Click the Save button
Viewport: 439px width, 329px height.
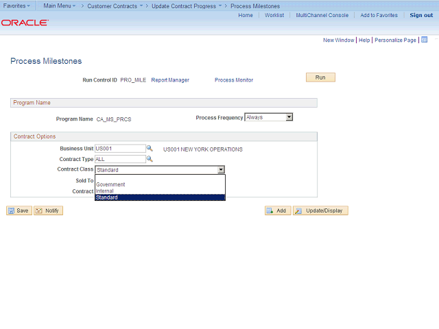(x=19, y=210)
